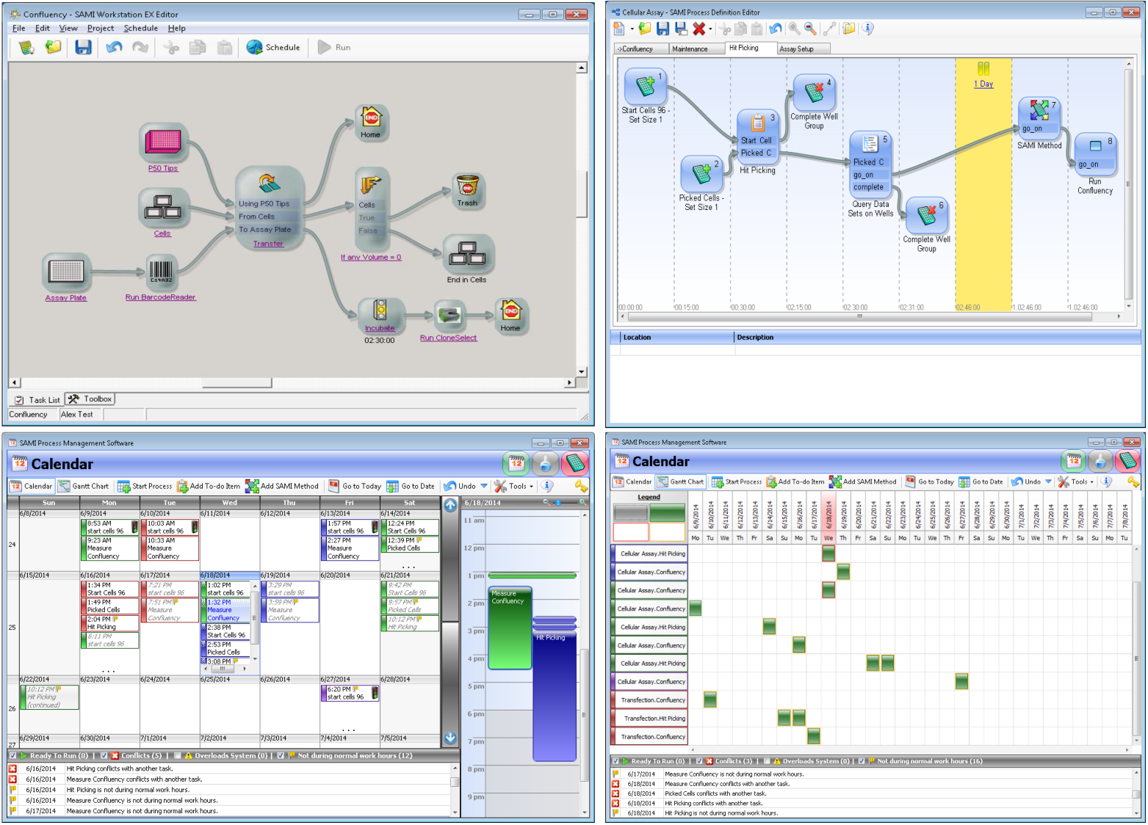Toggle Ready To Run checkbox in Gantt window
The image size is (1148, 825).
click(x=615, y=761)
